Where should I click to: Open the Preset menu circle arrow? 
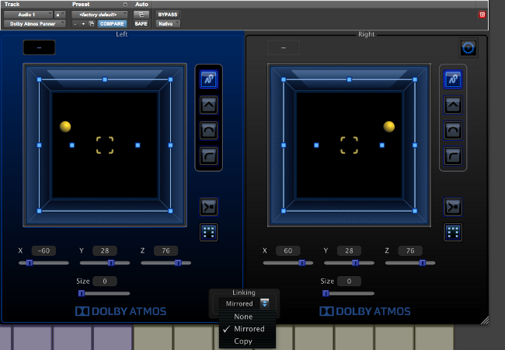[125, 5]
